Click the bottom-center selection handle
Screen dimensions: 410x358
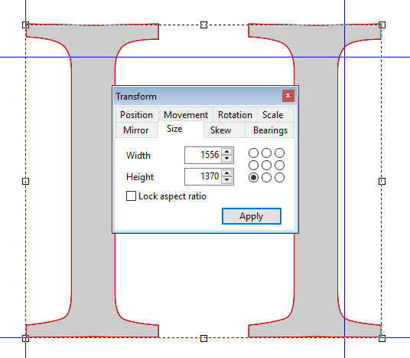coord(203,338)
